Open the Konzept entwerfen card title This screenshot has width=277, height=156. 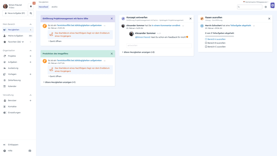(x=137, y=17)
